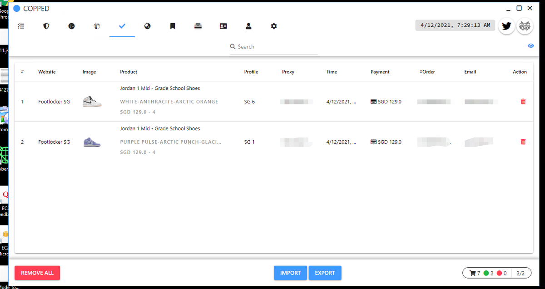Click the white Jordan shoe thumbnail
The image size is (545, 289).
click(x=92, y=102)
